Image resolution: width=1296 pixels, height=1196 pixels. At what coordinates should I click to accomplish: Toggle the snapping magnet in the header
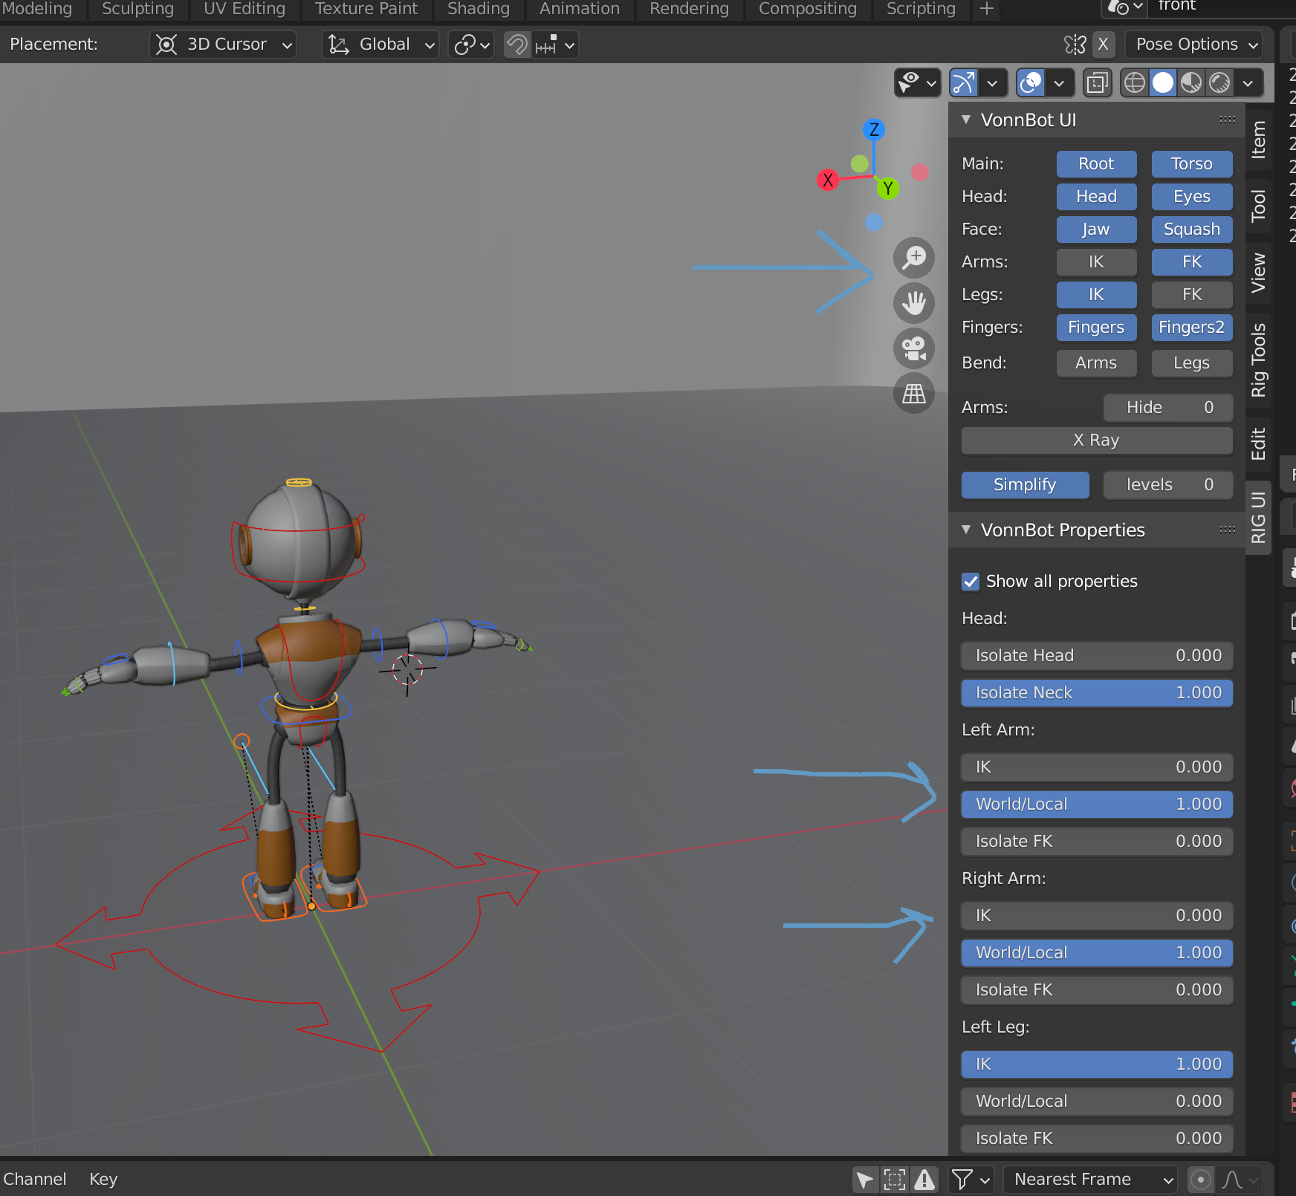(516, 45)
